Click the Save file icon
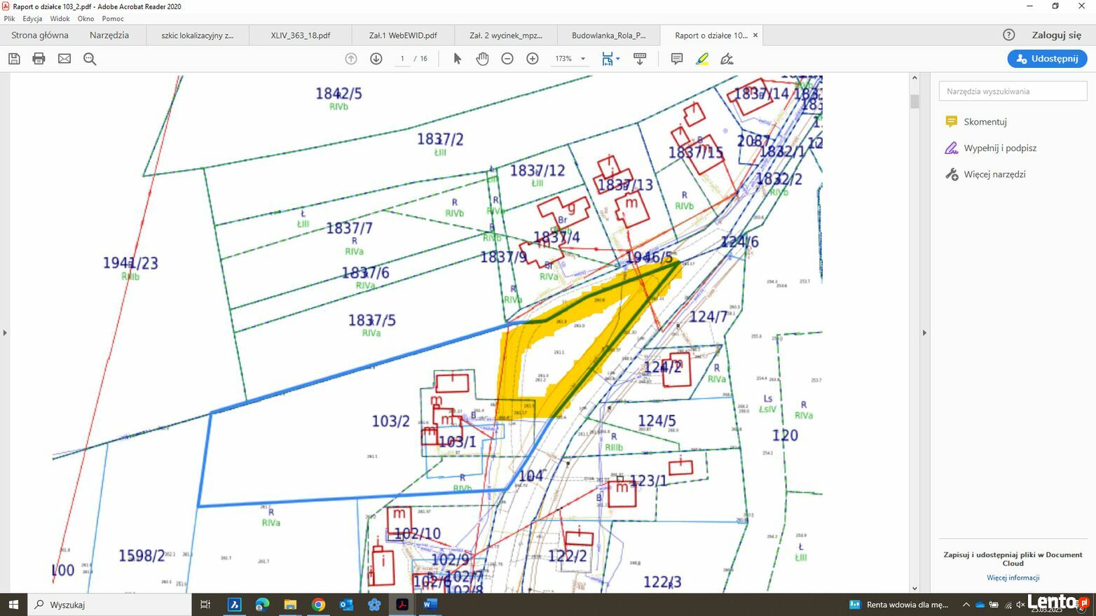This screenshot has height=616, width=1096. coord(14,59)
